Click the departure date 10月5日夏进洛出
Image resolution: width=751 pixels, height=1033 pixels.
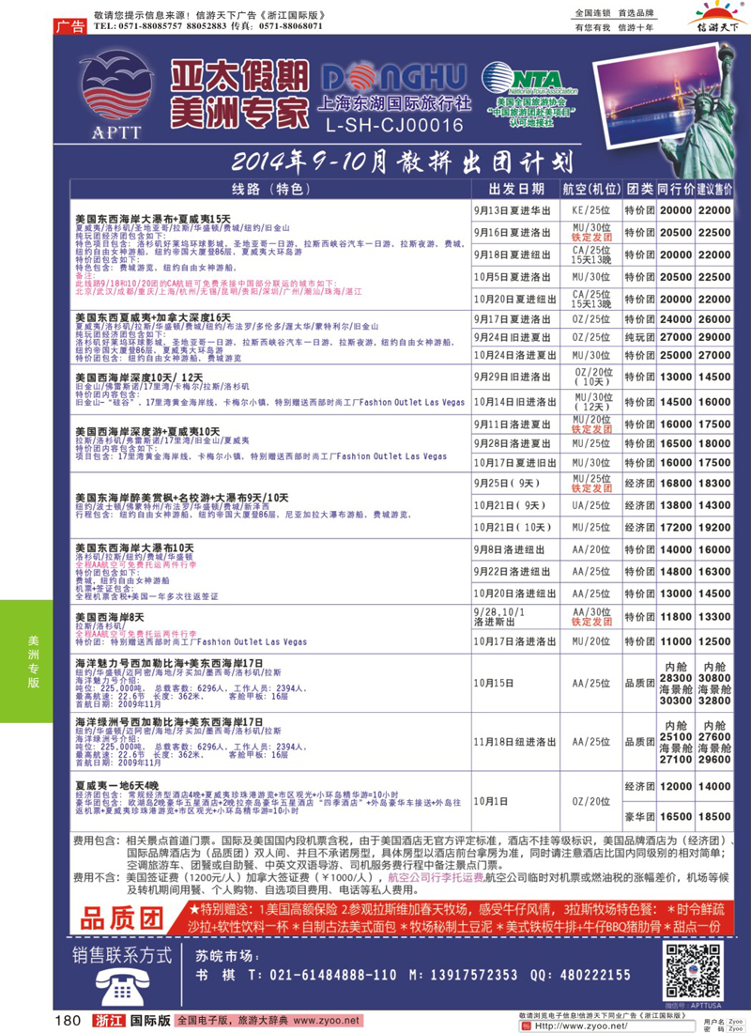tap(512, 277)
